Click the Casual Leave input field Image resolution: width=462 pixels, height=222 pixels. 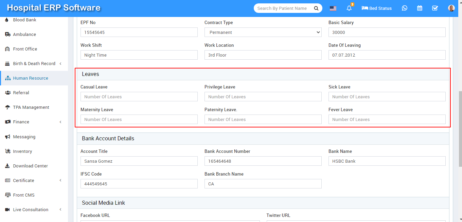[139, 97]
